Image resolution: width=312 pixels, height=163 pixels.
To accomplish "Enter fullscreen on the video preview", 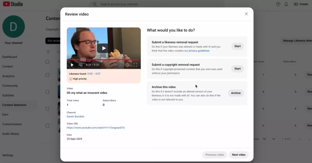I will click(x=135, y=65).
